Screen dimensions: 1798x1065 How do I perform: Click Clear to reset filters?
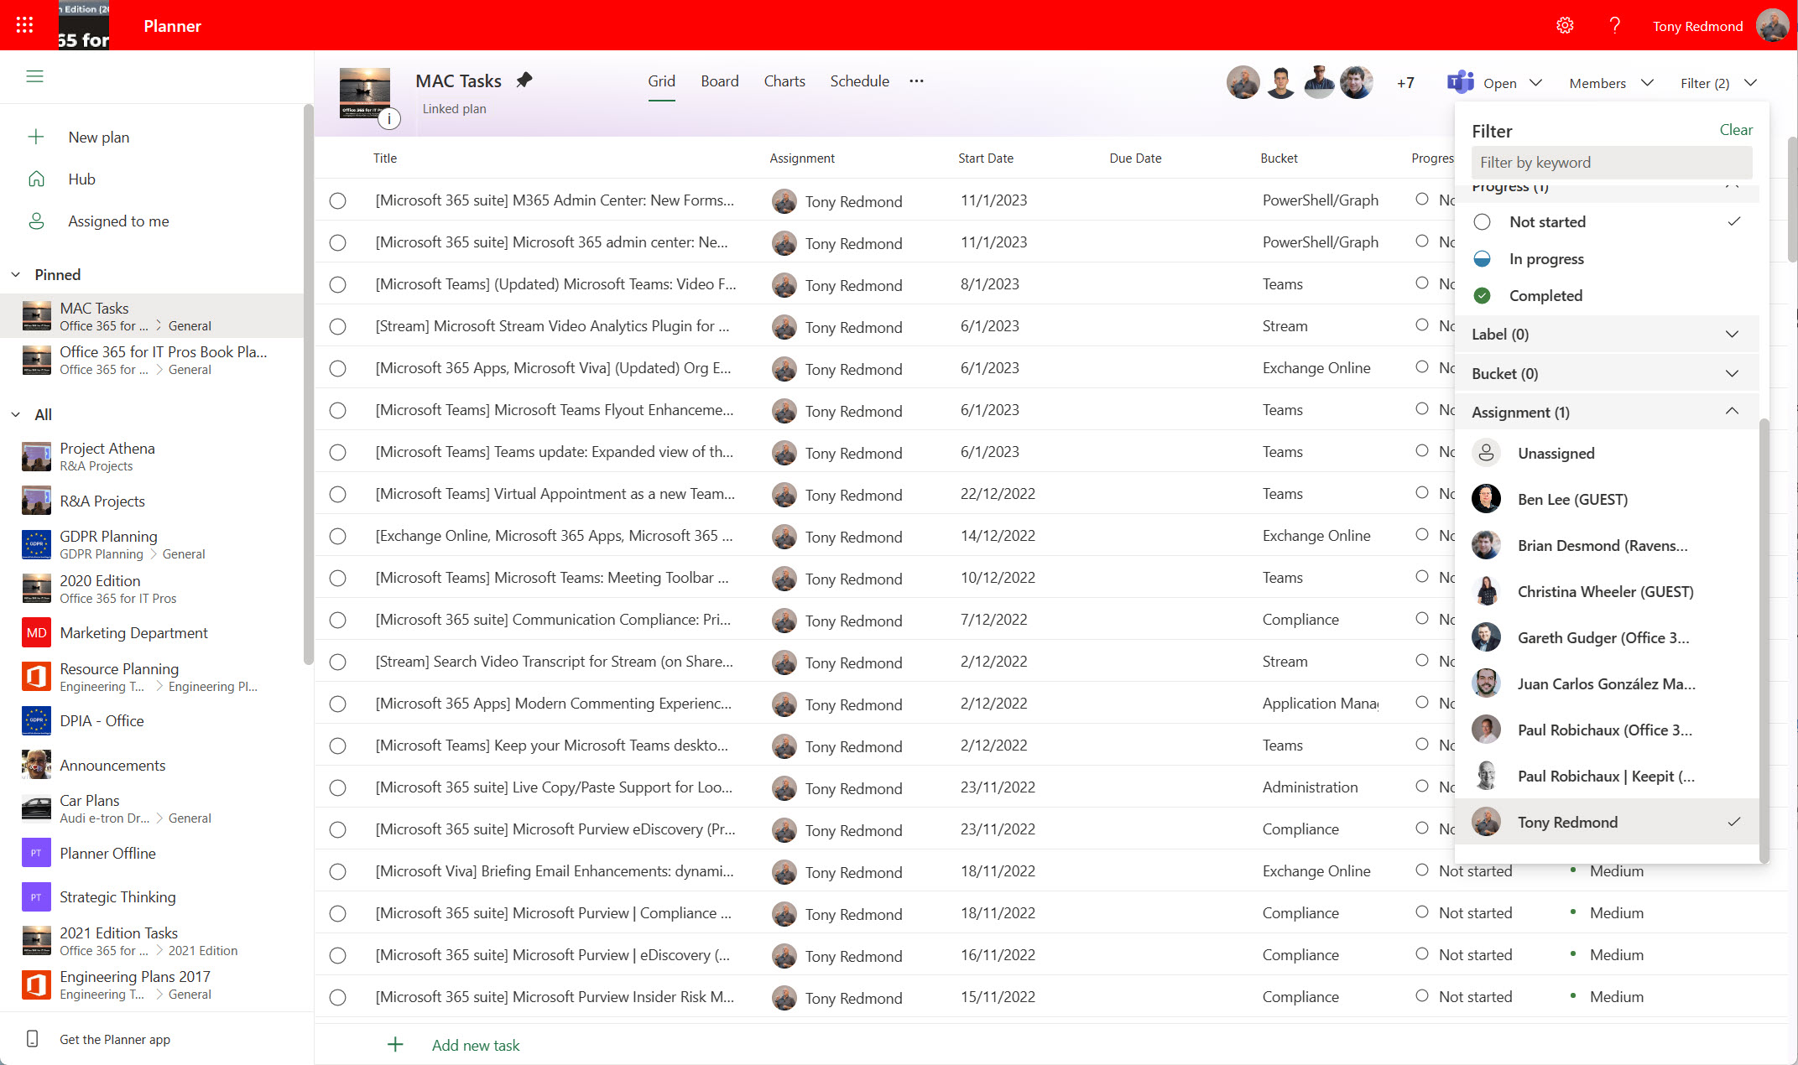click(x=1735, y=129)
